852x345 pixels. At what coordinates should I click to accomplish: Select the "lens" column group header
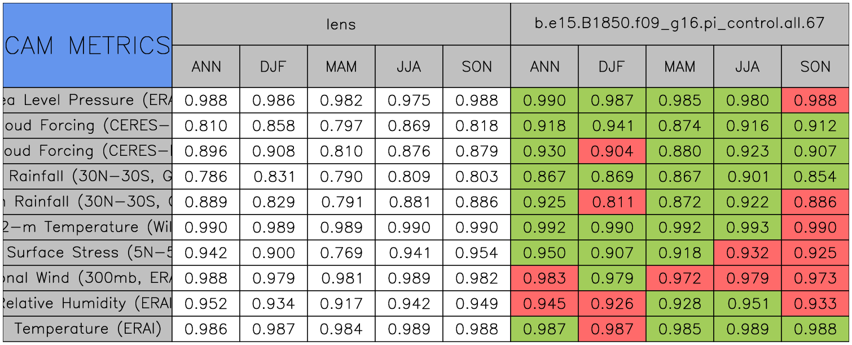coord(341,24)
